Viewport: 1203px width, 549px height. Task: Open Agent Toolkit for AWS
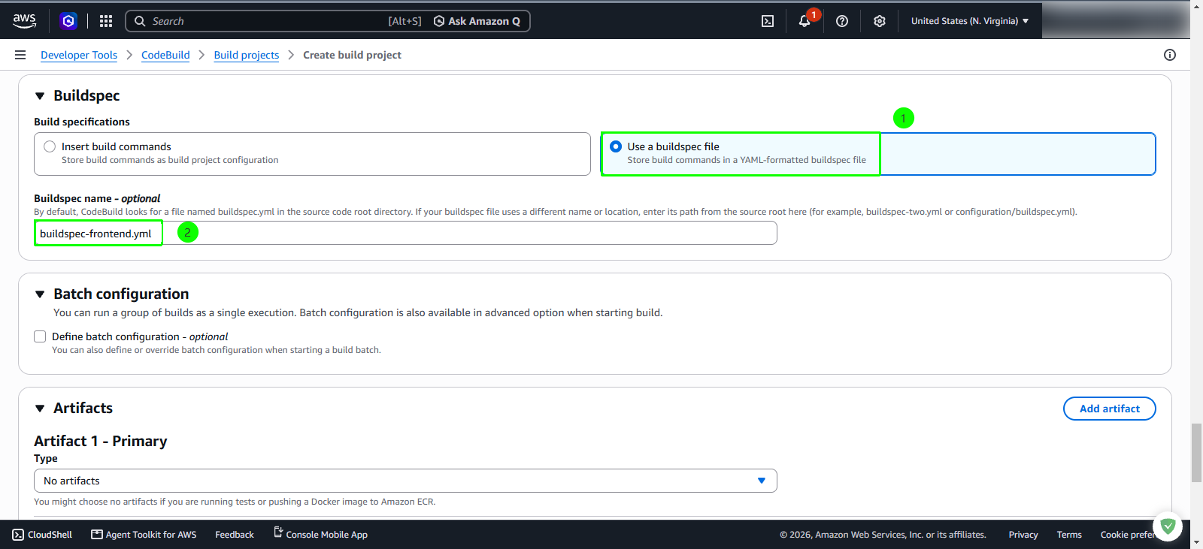pos(144,535)
